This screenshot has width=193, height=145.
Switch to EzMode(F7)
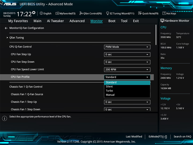[158, 137]
